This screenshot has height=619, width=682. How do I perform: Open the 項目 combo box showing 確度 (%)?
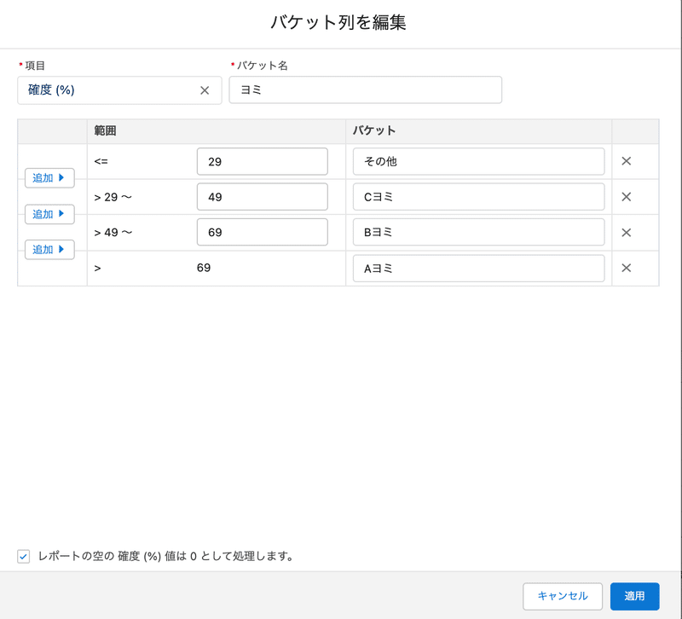tap(119, 90)
